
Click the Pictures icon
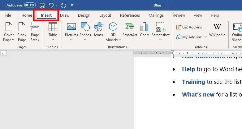71,27
